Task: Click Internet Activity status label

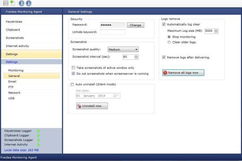Action: [16, 144]
